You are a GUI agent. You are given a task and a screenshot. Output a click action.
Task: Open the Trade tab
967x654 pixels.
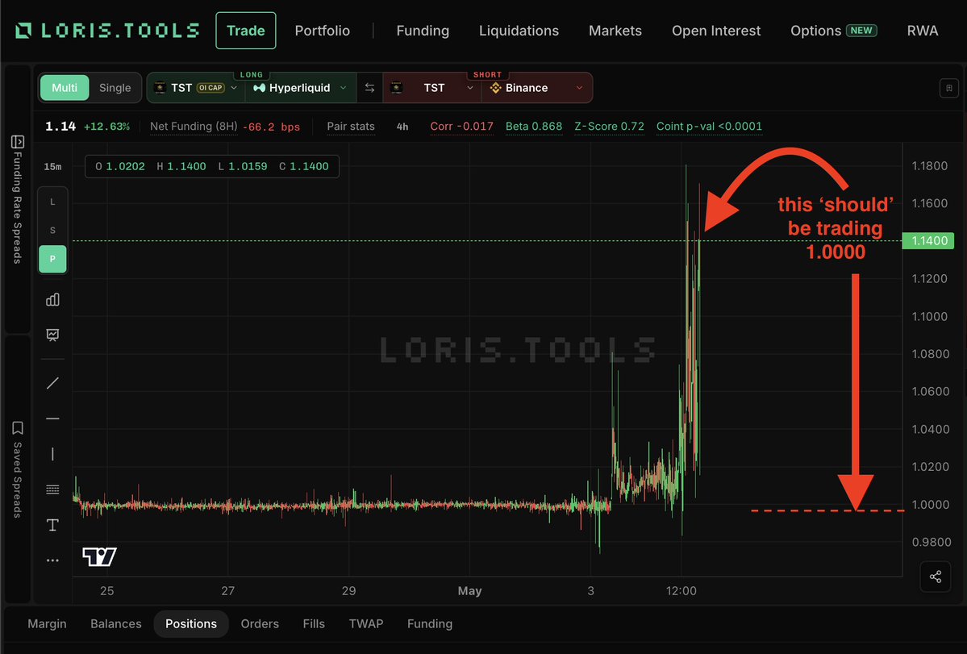[245, 30]
